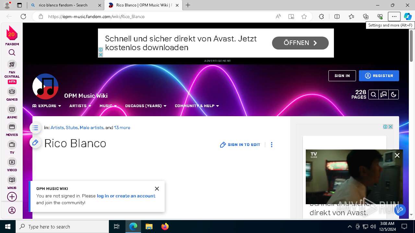Open the Anime section in sidebar
Viewport: 415px width, 233px height.
coord(12,112)
